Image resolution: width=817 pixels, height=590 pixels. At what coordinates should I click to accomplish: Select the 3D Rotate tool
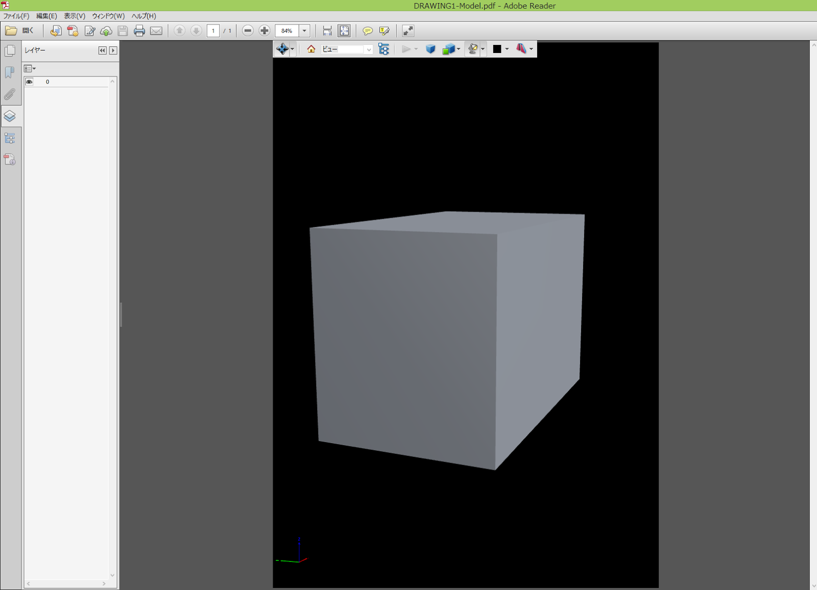click(x=282, y=49)
